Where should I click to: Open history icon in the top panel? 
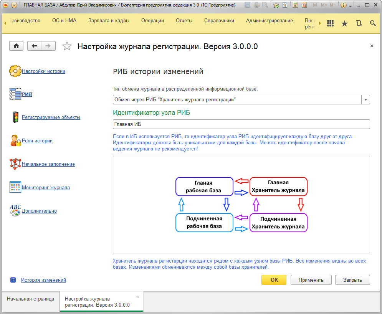359,23
